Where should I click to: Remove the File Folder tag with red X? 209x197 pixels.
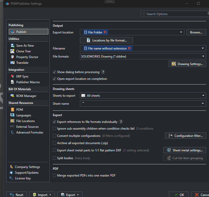coord(105,32)
